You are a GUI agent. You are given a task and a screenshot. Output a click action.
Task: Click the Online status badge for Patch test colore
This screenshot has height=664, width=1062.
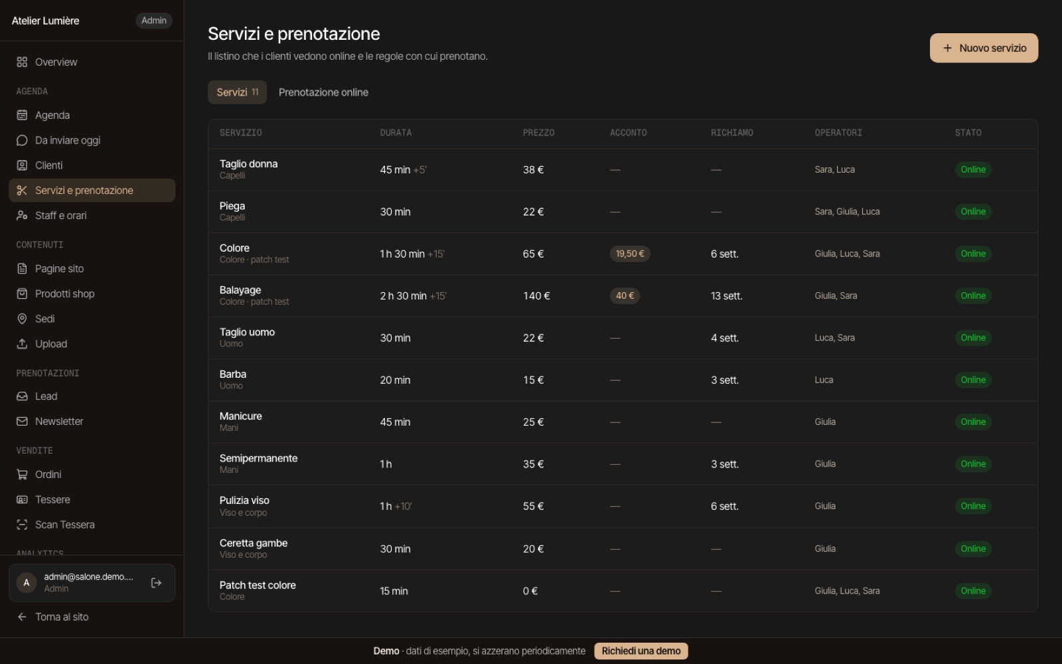(973, 591)
